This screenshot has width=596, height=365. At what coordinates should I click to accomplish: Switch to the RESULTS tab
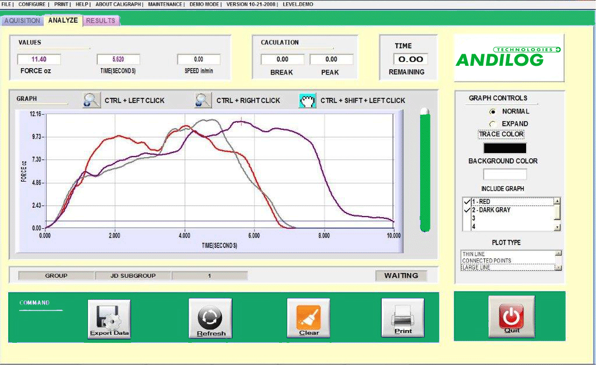tap(101, 21)
